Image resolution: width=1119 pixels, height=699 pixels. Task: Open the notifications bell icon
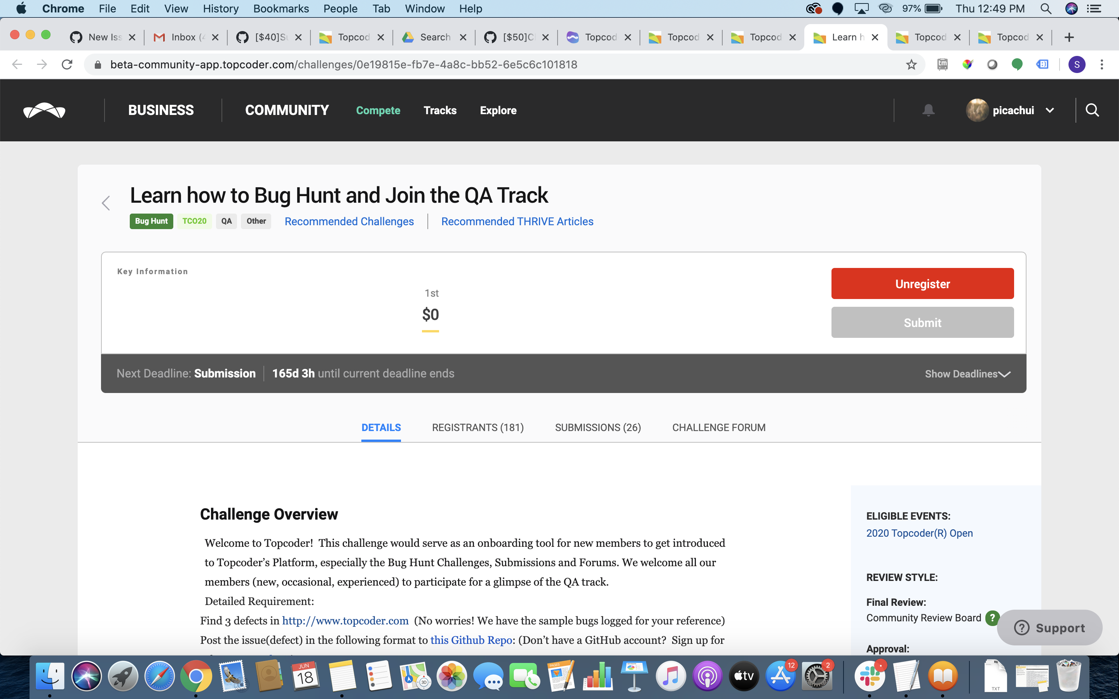point(928,110)
